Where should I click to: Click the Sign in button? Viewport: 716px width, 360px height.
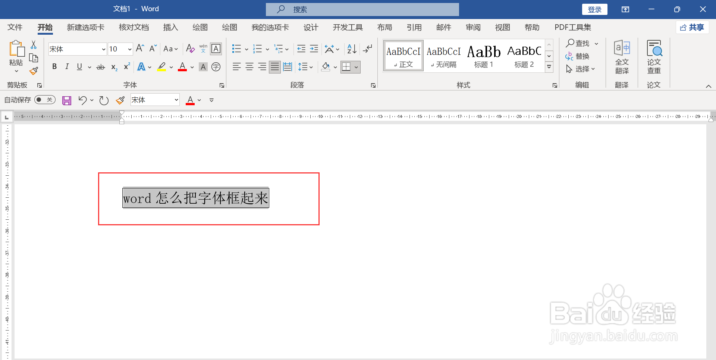tap(595, 9)
